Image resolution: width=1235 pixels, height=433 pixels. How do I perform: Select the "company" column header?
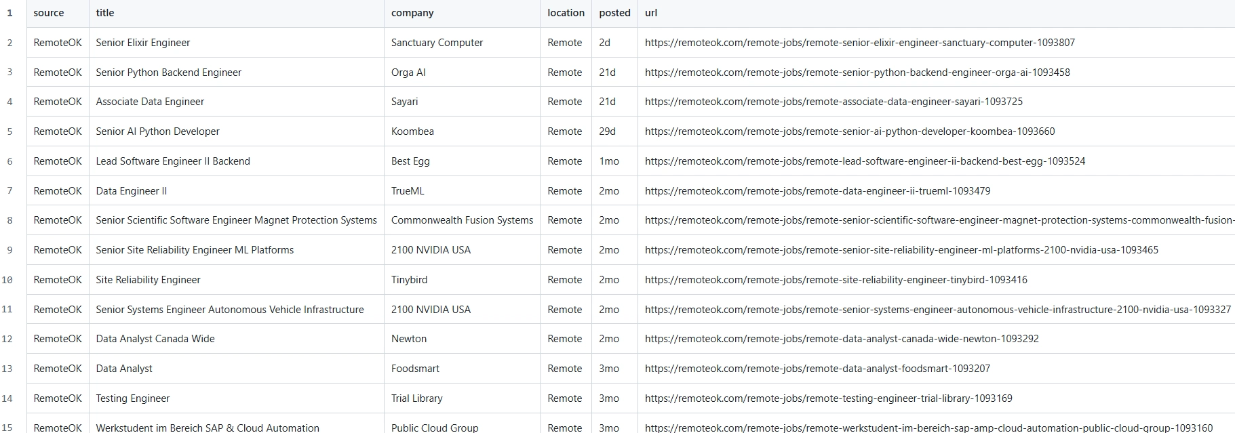[x=412, y=13]
